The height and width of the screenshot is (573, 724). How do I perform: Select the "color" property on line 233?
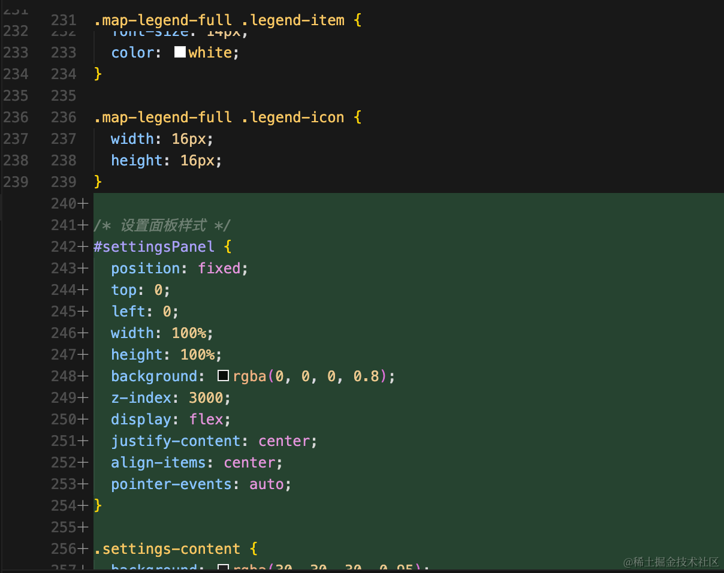[x=132, y=52]
